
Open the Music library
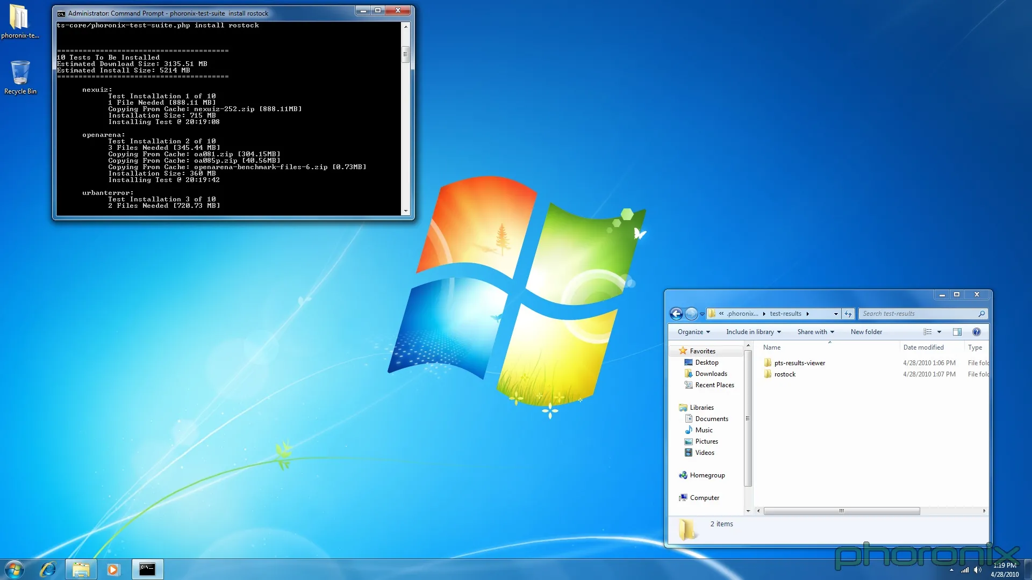coord(704,430)
